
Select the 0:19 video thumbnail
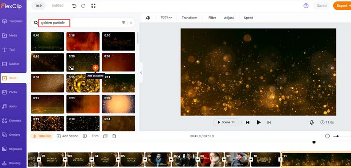pos(47,124)
